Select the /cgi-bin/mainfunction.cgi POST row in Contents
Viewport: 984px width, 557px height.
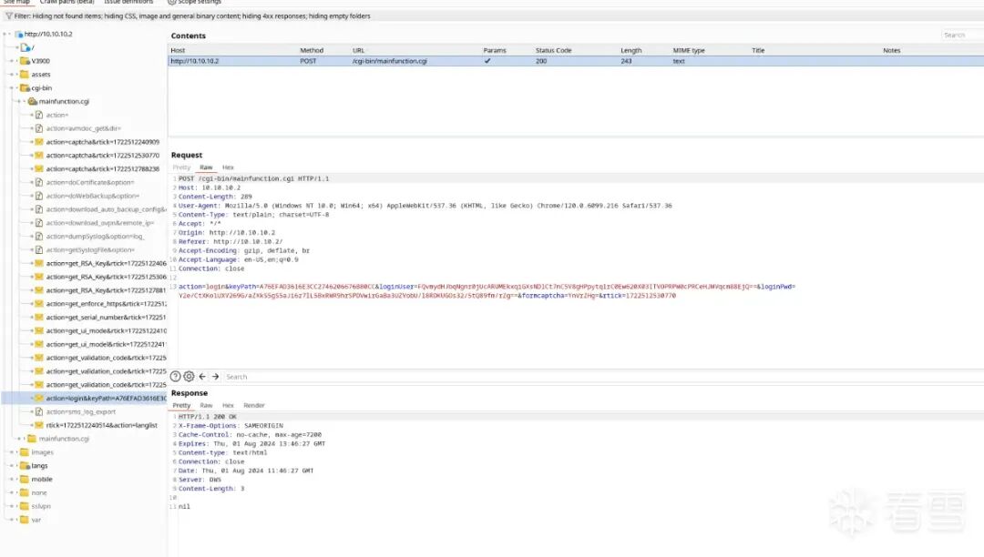[x=576, y=61]
